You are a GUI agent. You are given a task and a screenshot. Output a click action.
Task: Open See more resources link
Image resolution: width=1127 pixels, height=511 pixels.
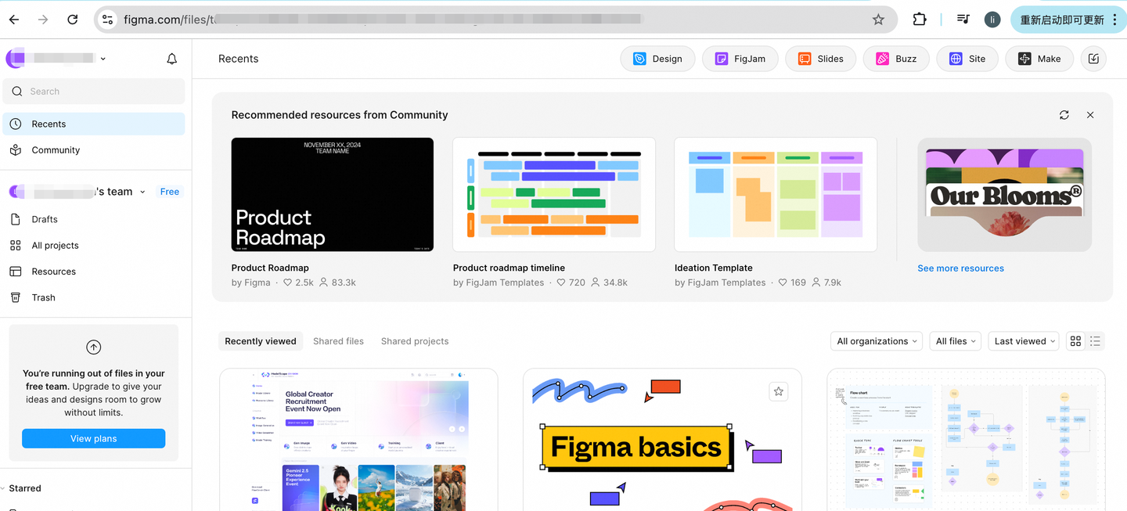tap(960, 268)
